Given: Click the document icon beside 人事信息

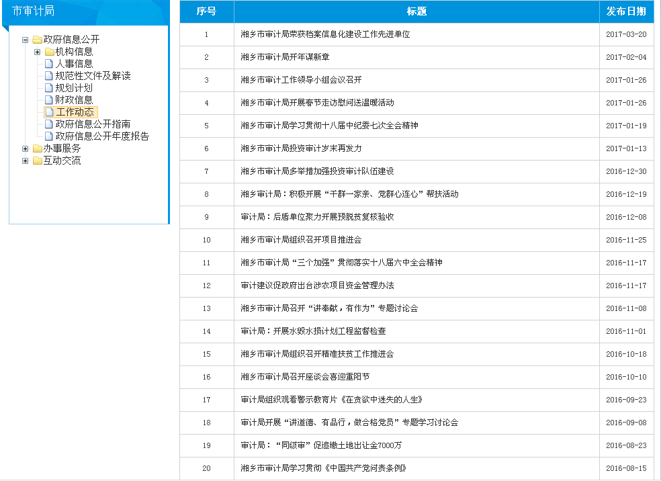Looking at the screenshot, I should click(x=49, y=64).
